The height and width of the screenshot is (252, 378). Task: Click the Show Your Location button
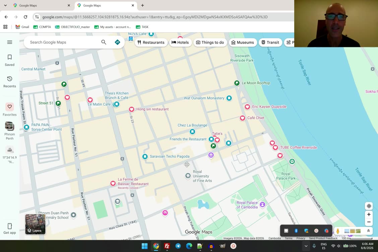(369, 206)
